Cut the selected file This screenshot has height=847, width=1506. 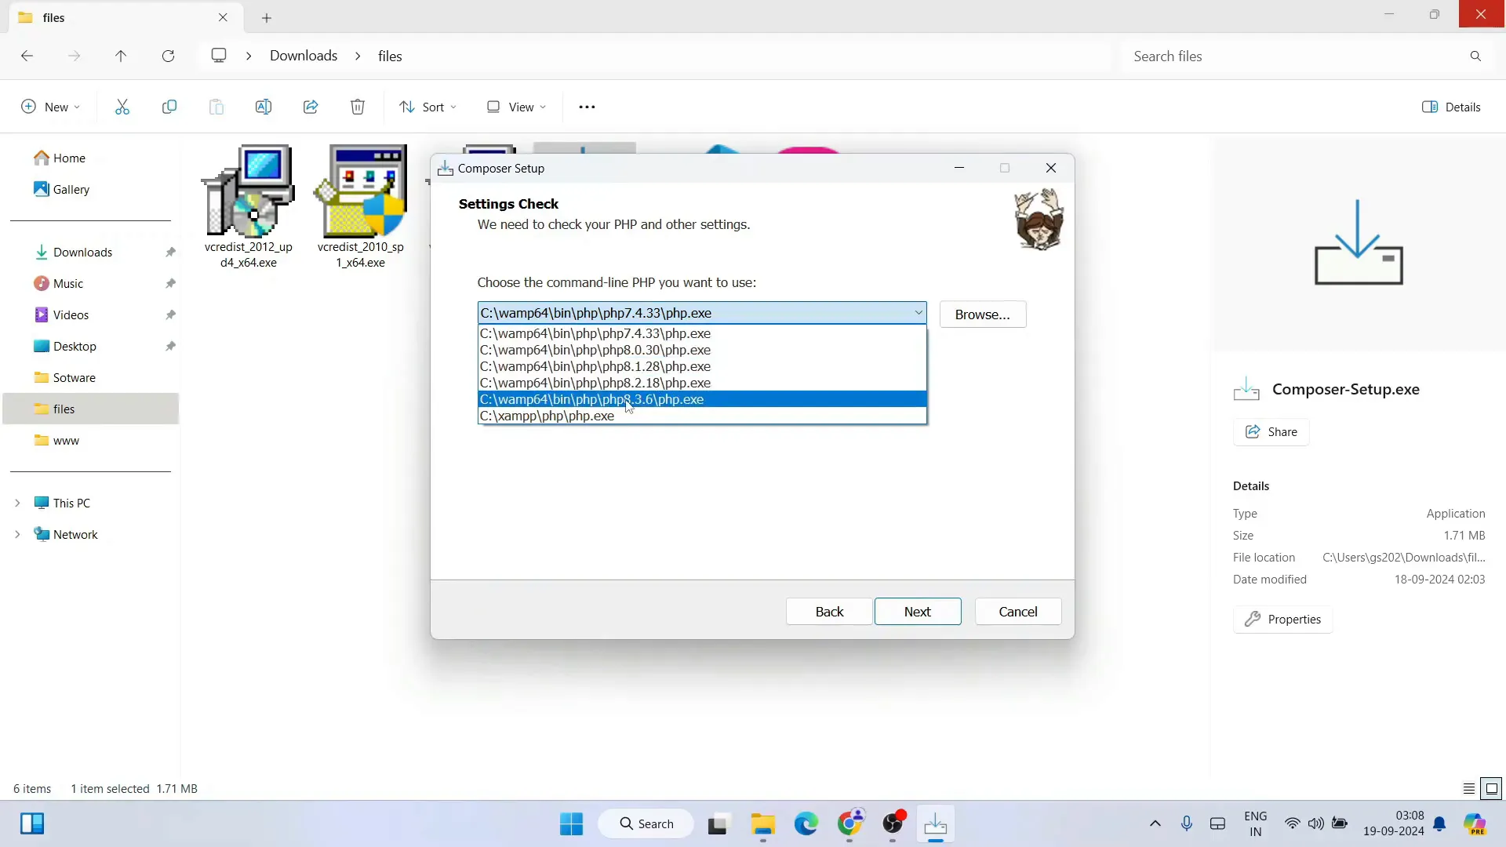[122, 107]
